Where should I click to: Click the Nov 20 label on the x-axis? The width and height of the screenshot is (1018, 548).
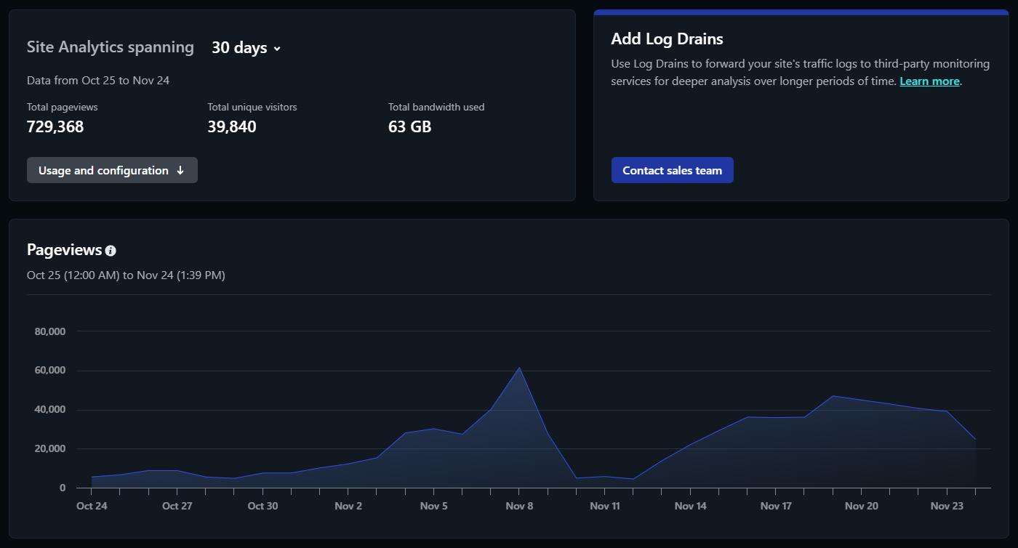[x=861, y=506]
